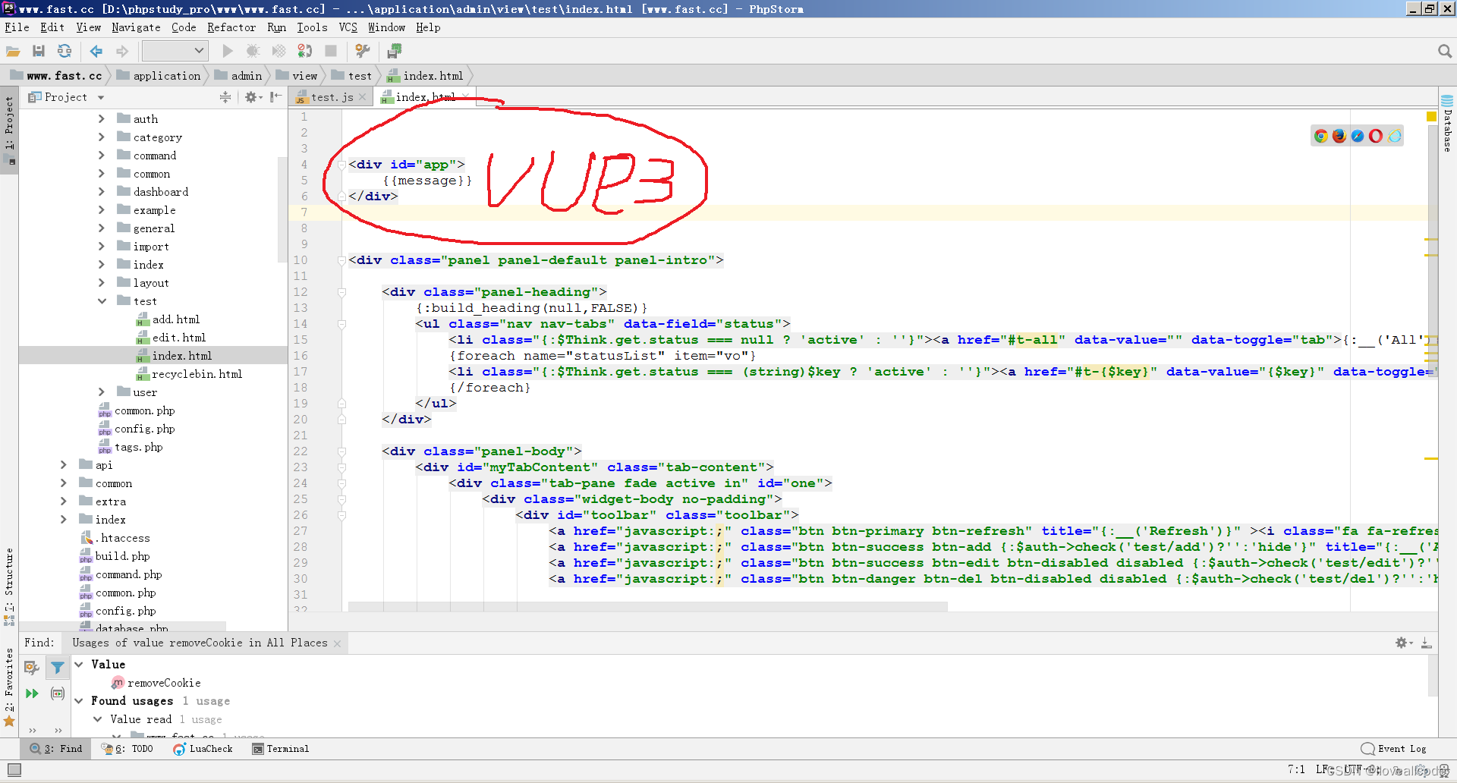The width and height of the screenshot is (1457, 783).
Task: Toggle the Project tool window stripe
Action: tap(9, 130)
